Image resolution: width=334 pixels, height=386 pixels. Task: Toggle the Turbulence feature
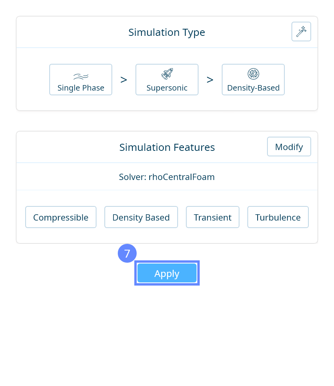click(x=278, y=217)
